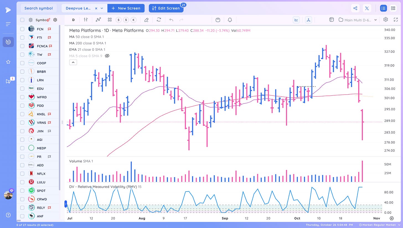Switch to list-with-charts grid view icon
This screenshot has height=228, width=403.
click(393, 8)
